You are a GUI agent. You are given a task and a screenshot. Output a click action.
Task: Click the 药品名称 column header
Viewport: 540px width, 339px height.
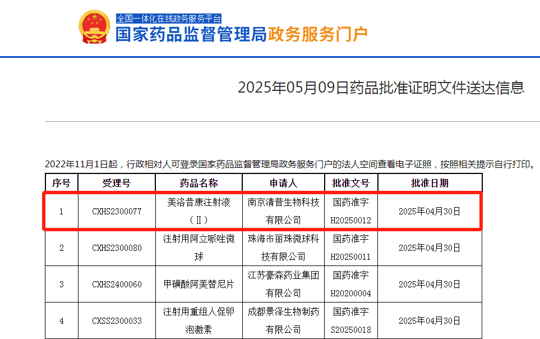coord(199,183)
